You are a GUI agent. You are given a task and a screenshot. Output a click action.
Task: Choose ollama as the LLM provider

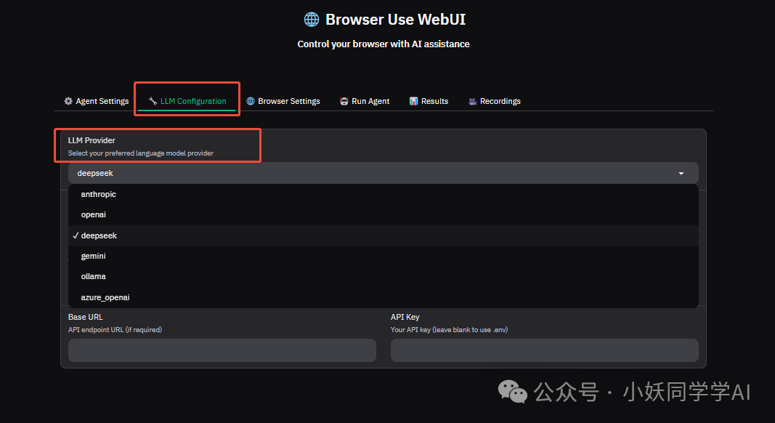point(383,277)
